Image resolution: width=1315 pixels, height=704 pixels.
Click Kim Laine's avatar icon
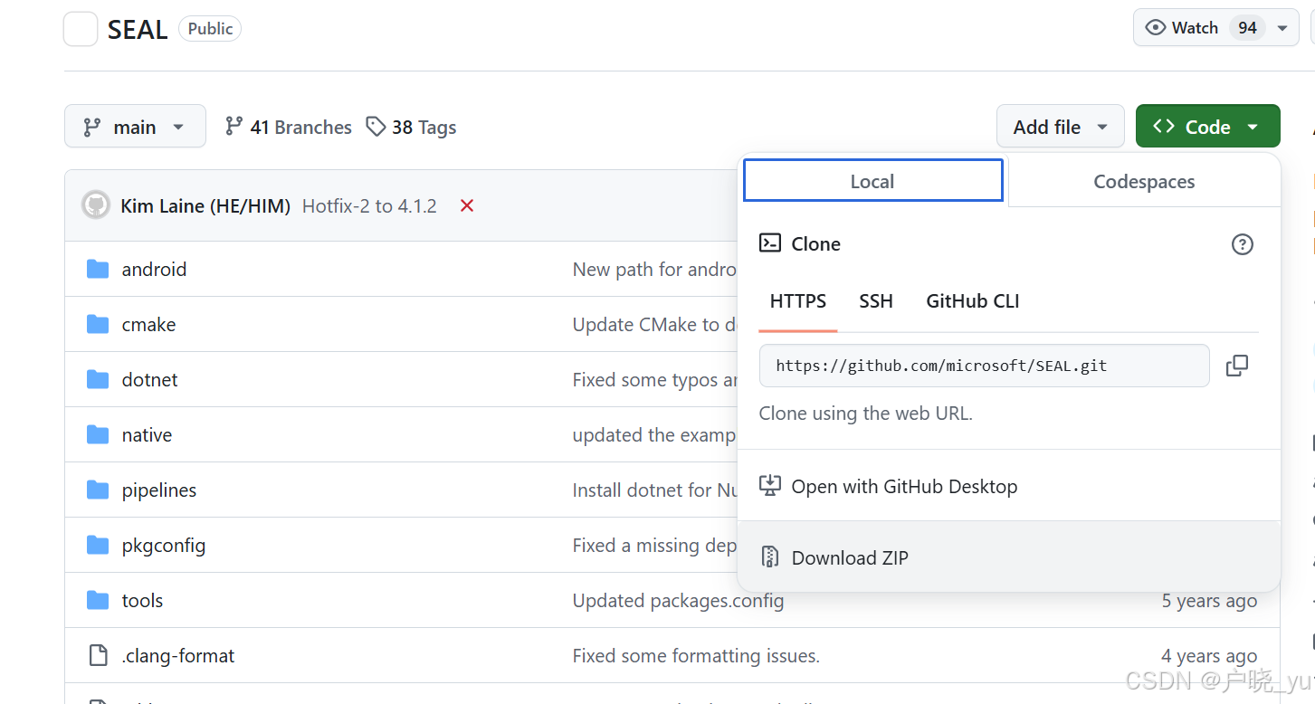(95, 205)
